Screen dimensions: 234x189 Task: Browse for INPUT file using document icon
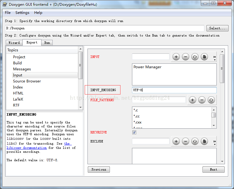204,57
